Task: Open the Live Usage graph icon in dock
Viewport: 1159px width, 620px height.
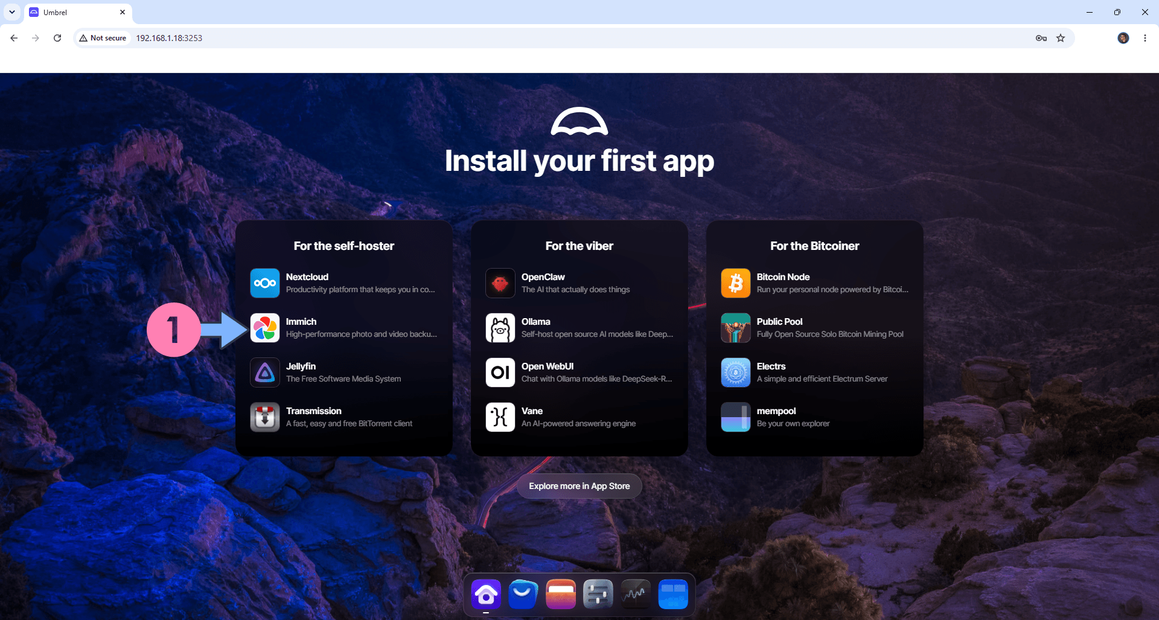Action: tap(636, 594)
